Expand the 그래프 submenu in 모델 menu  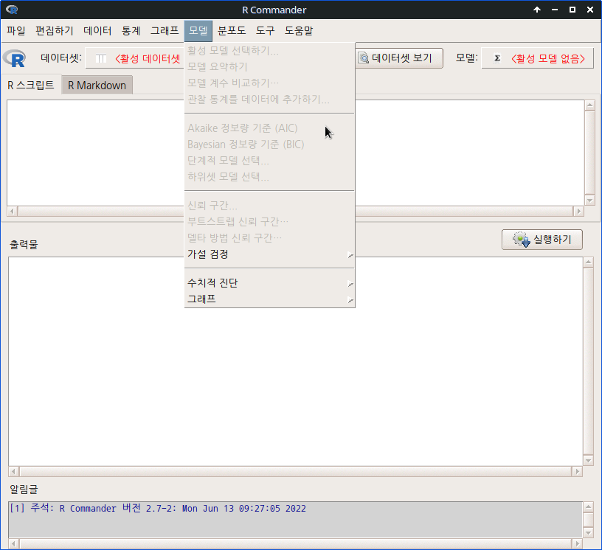pos(269,299)
